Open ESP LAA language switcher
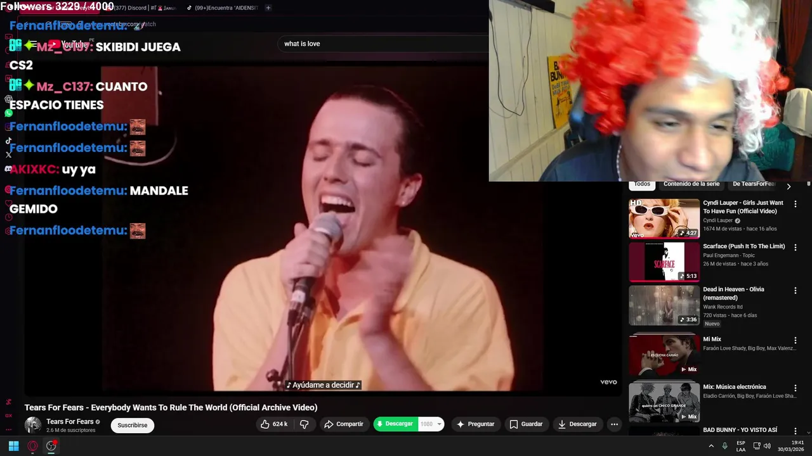Screen dimensions: 812x456 coord(741,446)
